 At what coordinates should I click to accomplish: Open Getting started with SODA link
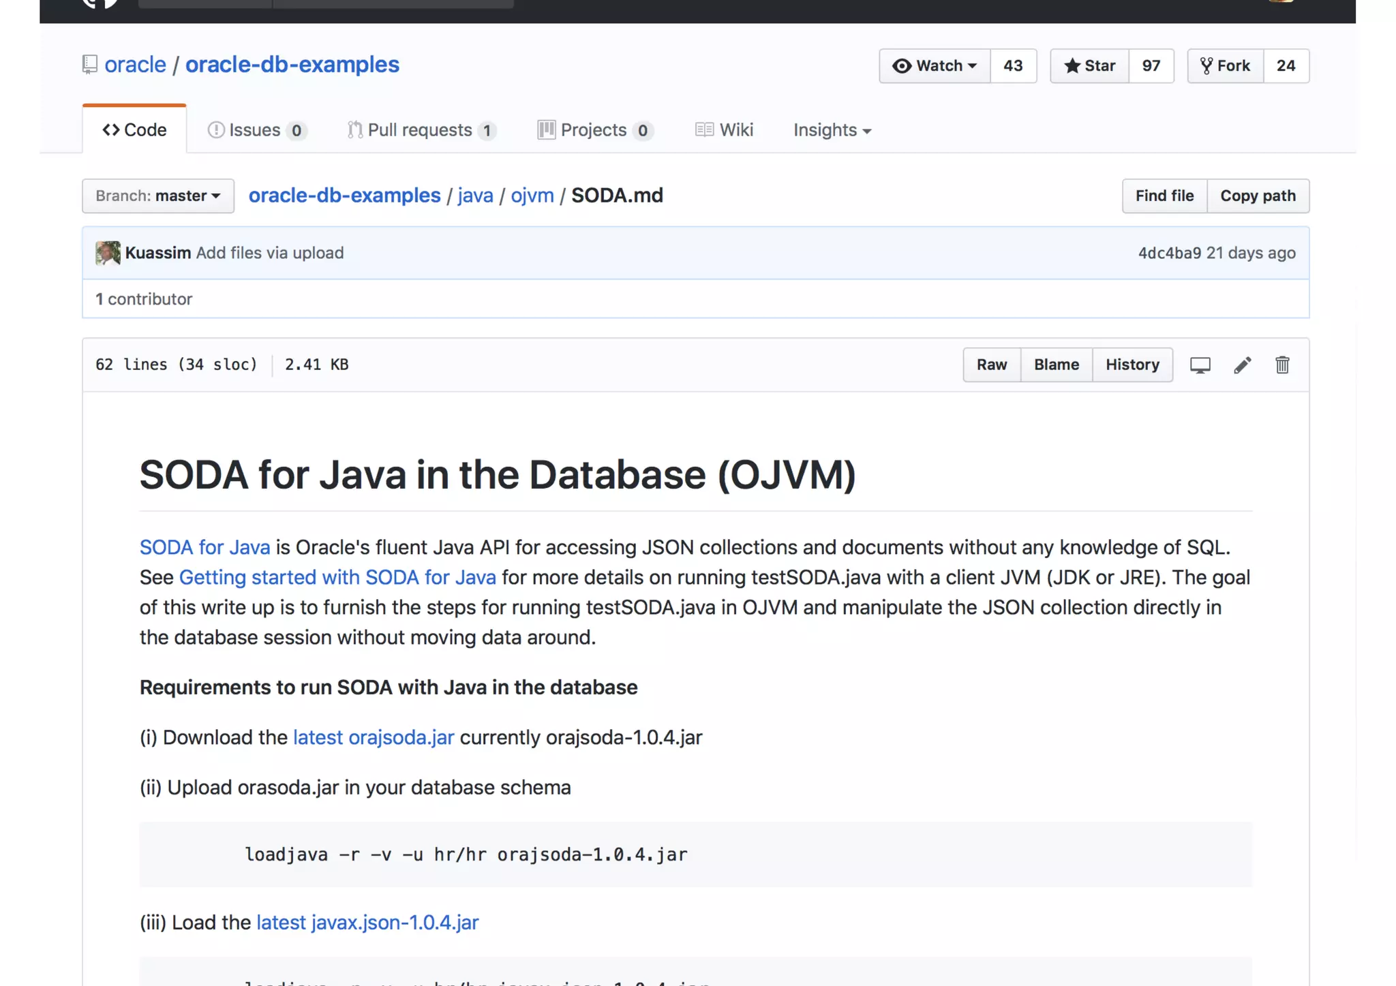click(x=337, y=578)
